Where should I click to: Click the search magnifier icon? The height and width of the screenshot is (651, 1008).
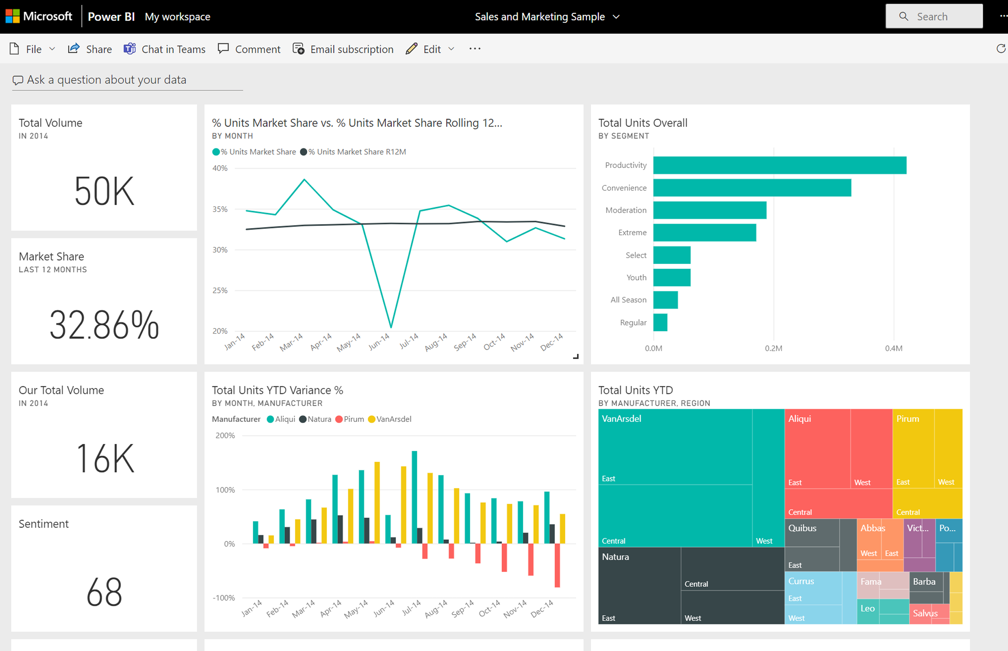tap(904, 16)
